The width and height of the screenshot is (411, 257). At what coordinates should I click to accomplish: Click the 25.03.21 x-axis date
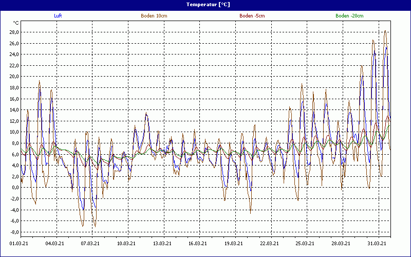(x=305, y=244)
